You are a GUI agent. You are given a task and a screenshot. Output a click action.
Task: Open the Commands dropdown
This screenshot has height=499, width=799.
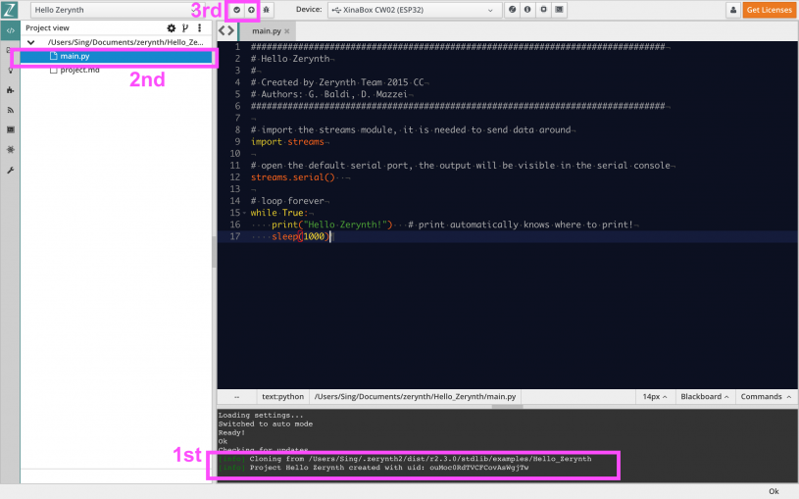(766, 396)
